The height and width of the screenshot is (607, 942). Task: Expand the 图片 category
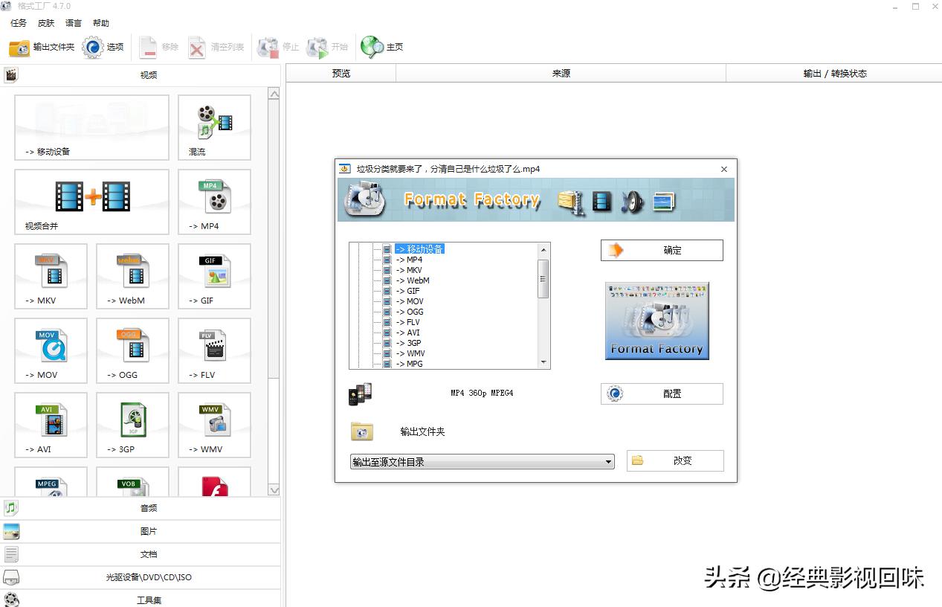tap(141, 531)
